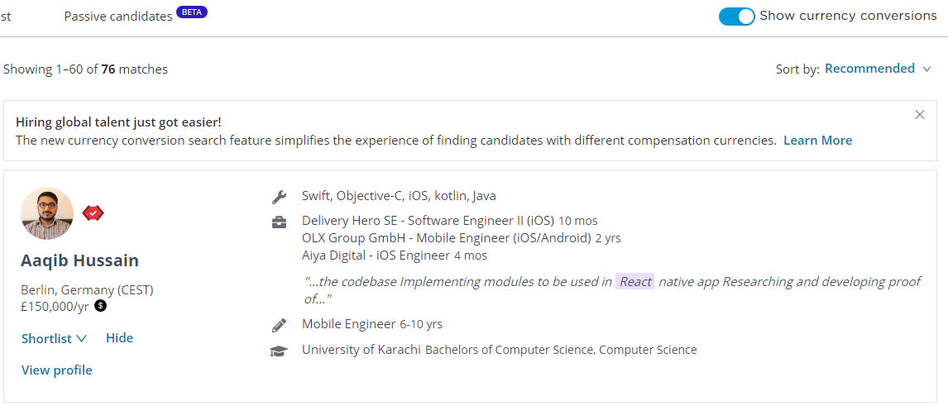Viewport: 948px width, 406px height.
Task: Click Aaqib Hussain's profile photo
Action: coord(47,213)
